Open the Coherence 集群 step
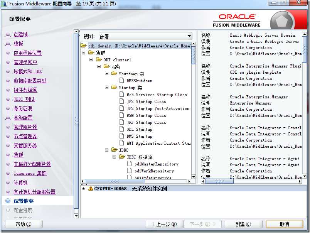This screenshot has width=310, height=233. (30, 173)
